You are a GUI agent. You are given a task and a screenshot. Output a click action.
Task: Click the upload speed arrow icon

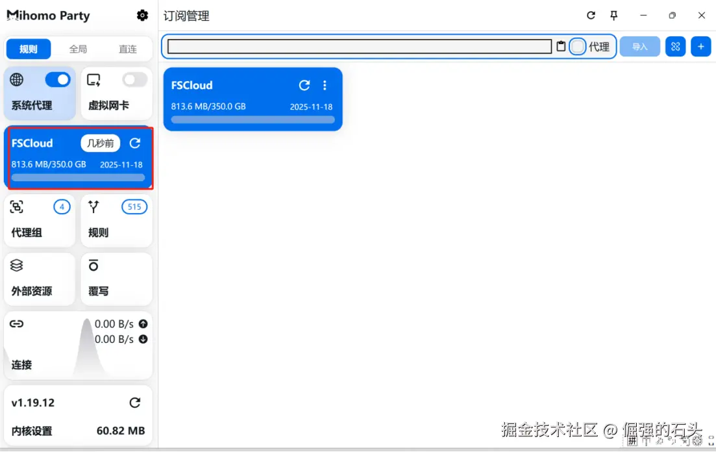tap(143, 323)
